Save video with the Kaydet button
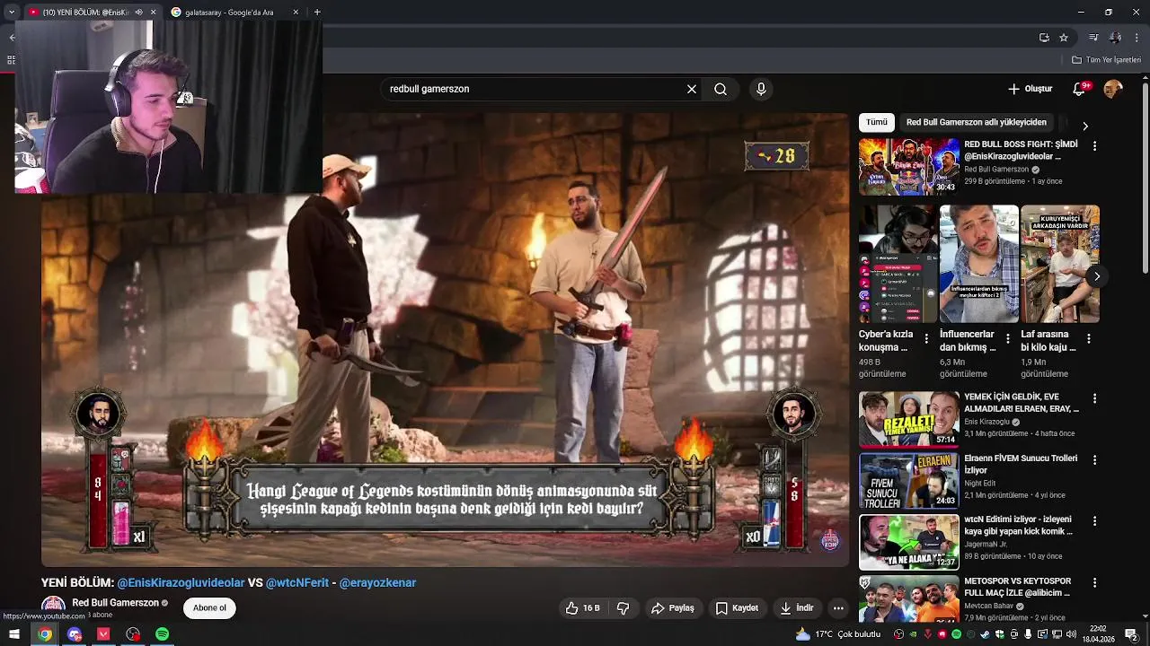 [737, 607]
